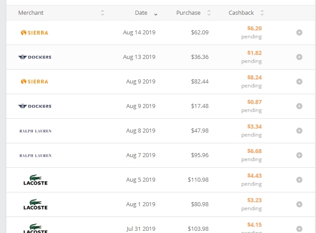Select cashback amount $6.68
The image size is (316, 233).
[254, 151]
